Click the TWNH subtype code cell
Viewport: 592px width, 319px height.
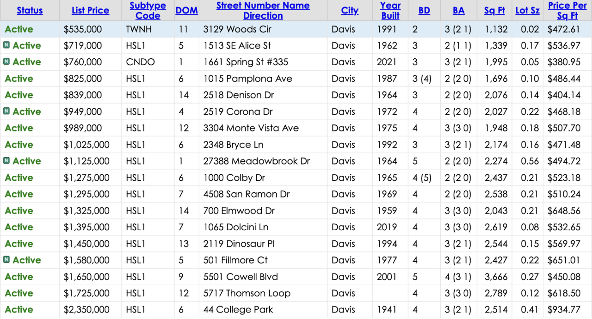click(x=138, y=29)
